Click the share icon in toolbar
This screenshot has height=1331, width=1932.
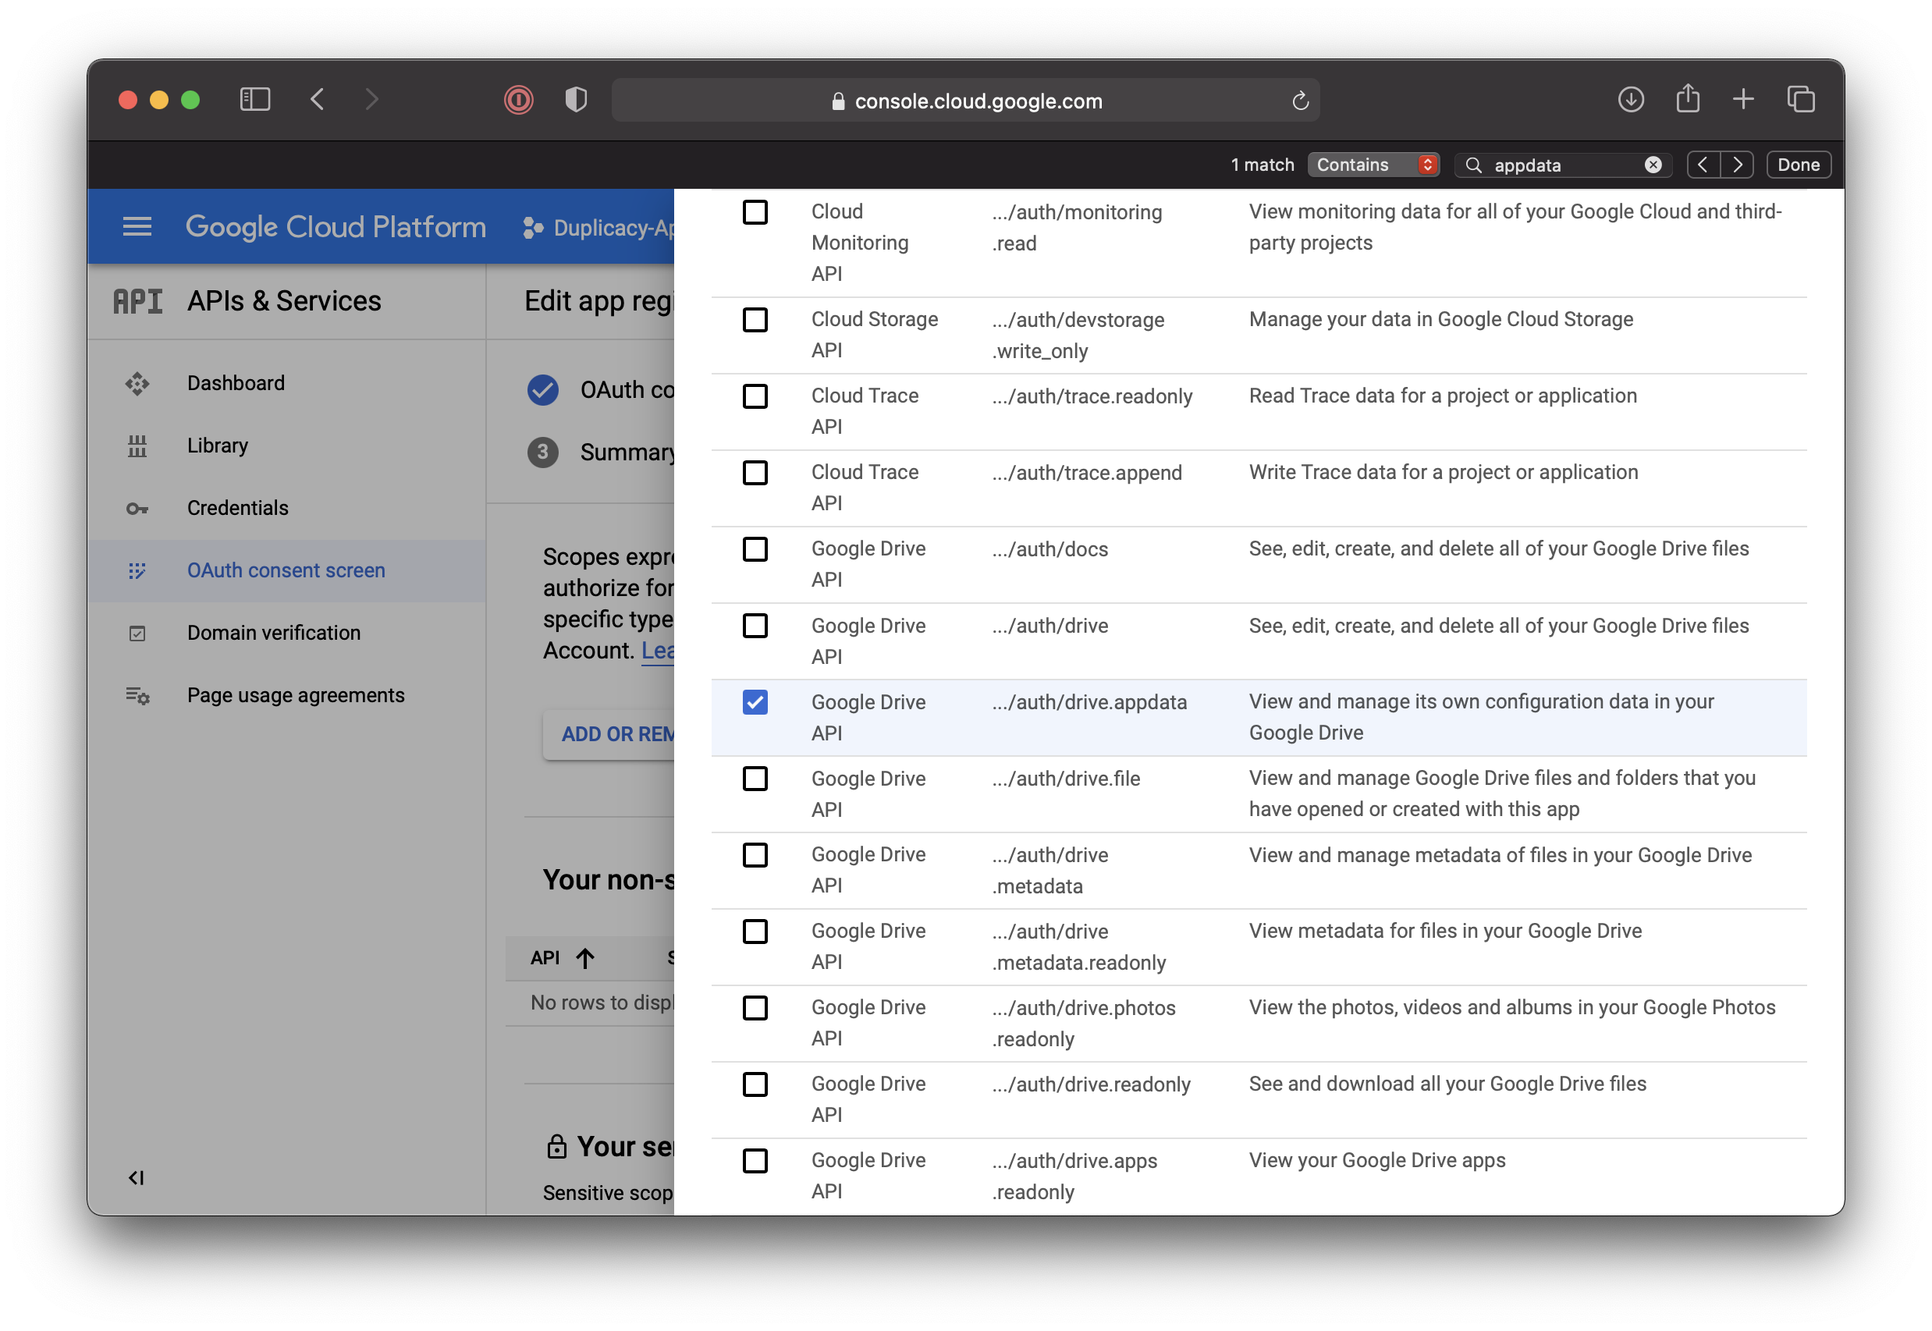click(1688, 99)
